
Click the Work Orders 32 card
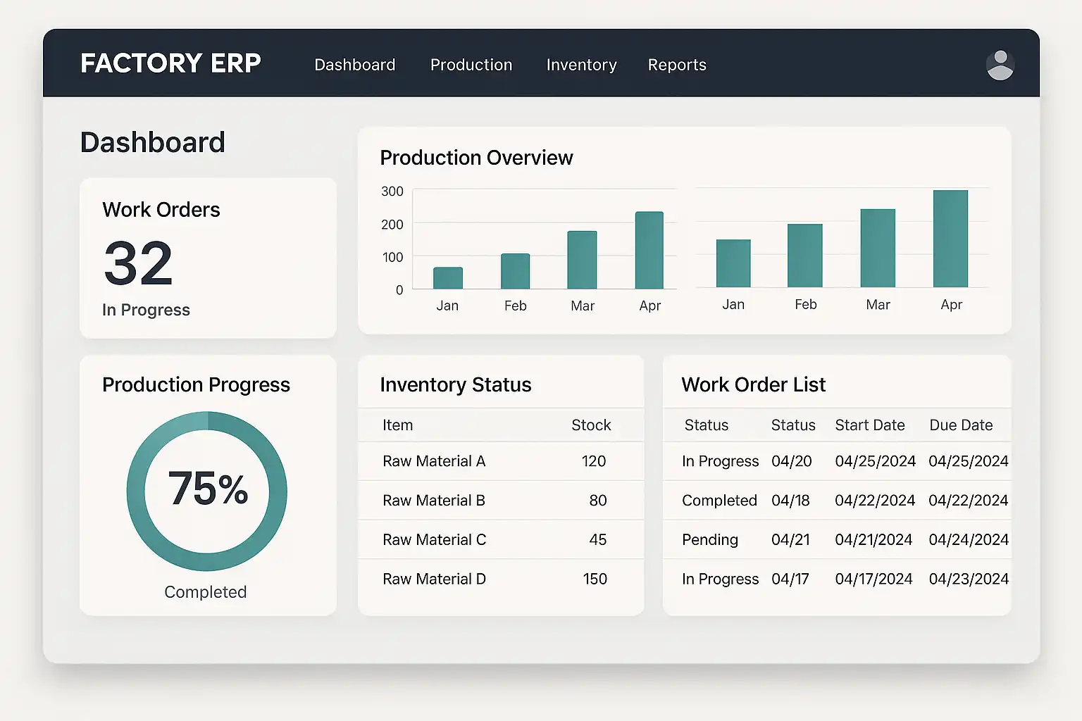point(208,258)
